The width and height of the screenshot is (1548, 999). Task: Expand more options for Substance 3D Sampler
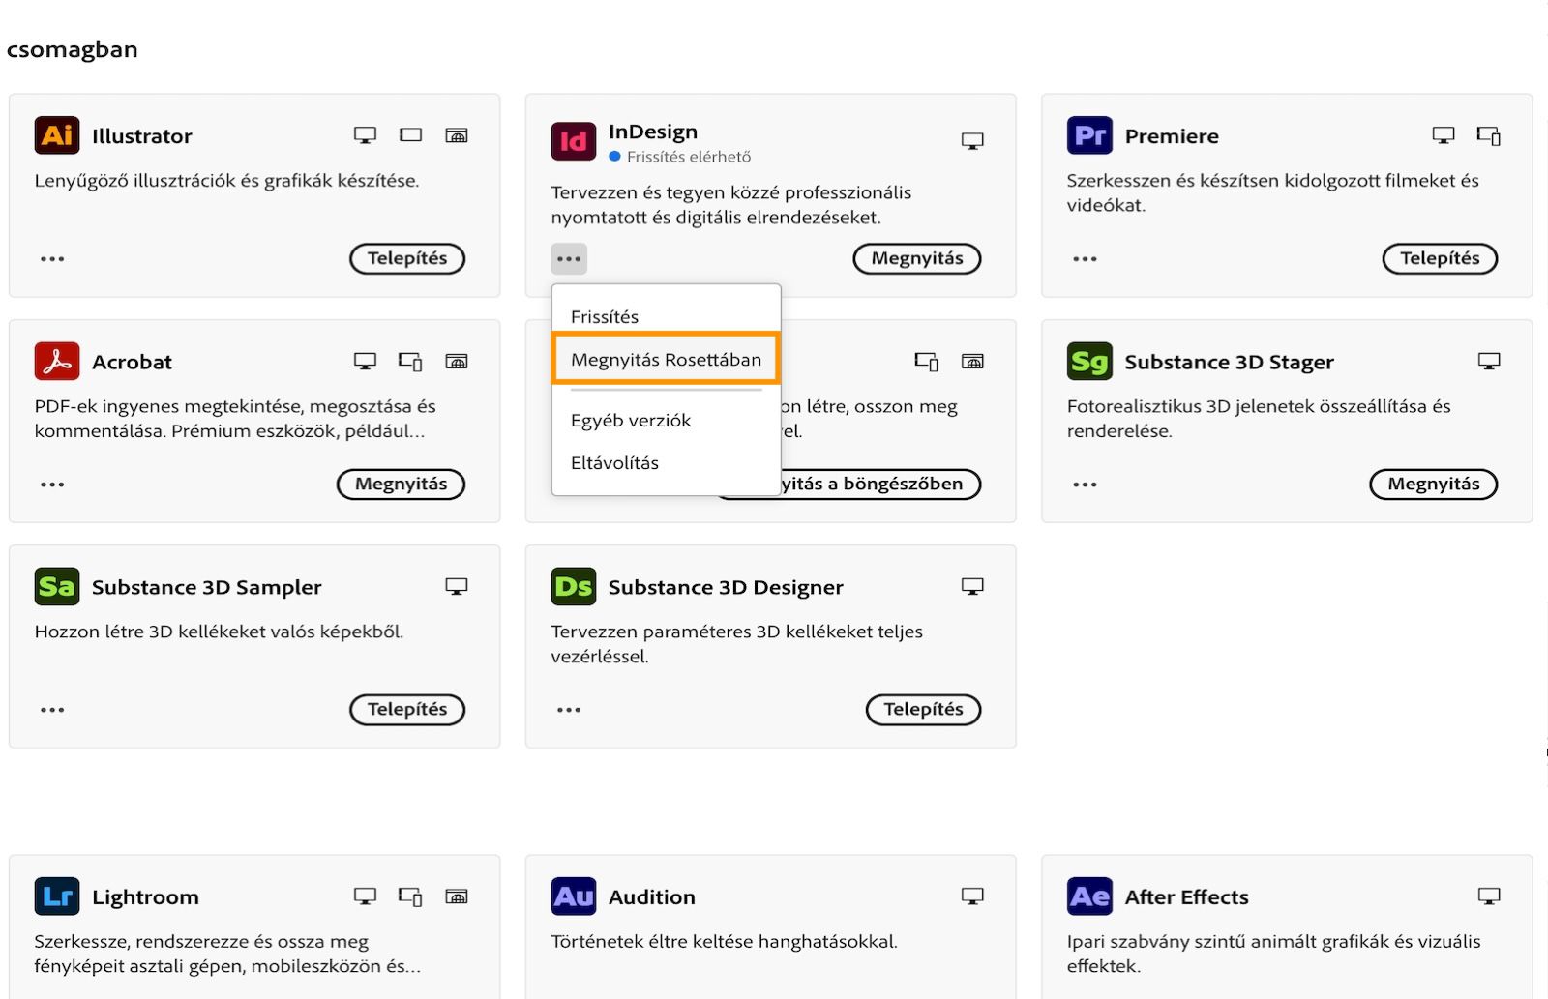(x=52, y=710)
